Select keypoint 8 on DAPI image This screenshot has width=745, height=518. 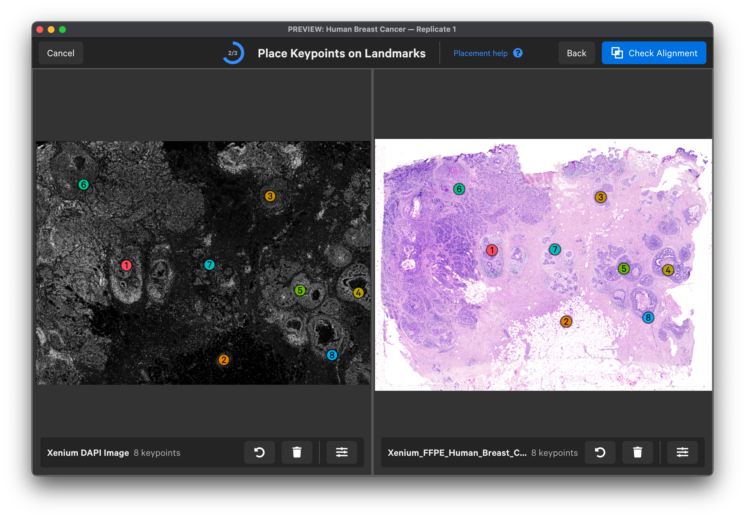click(x=332, y=355)
